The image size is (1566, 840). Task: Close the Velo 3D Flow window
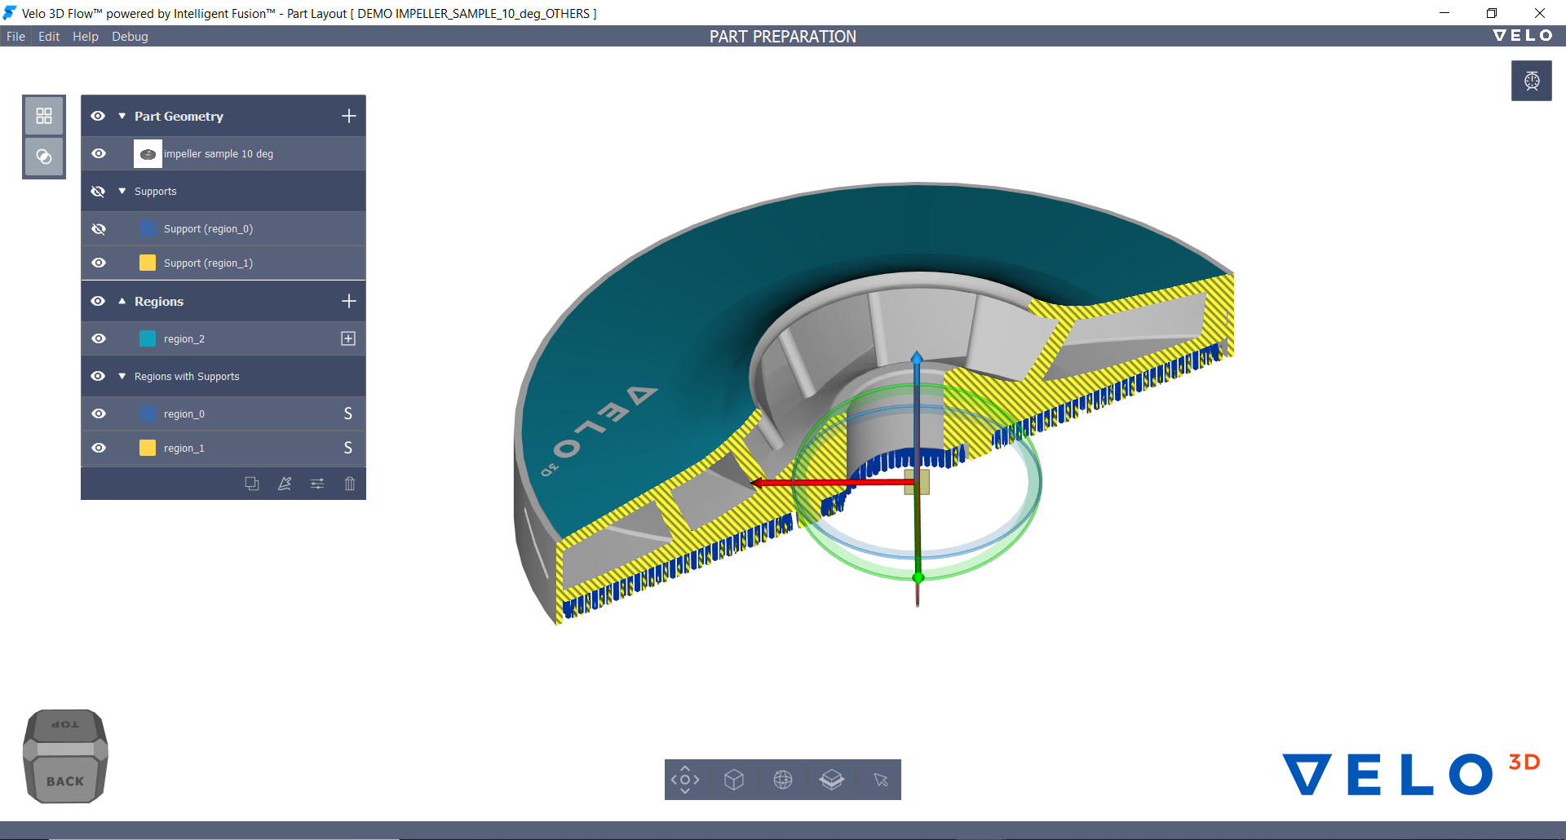(x=1540, y=13)
